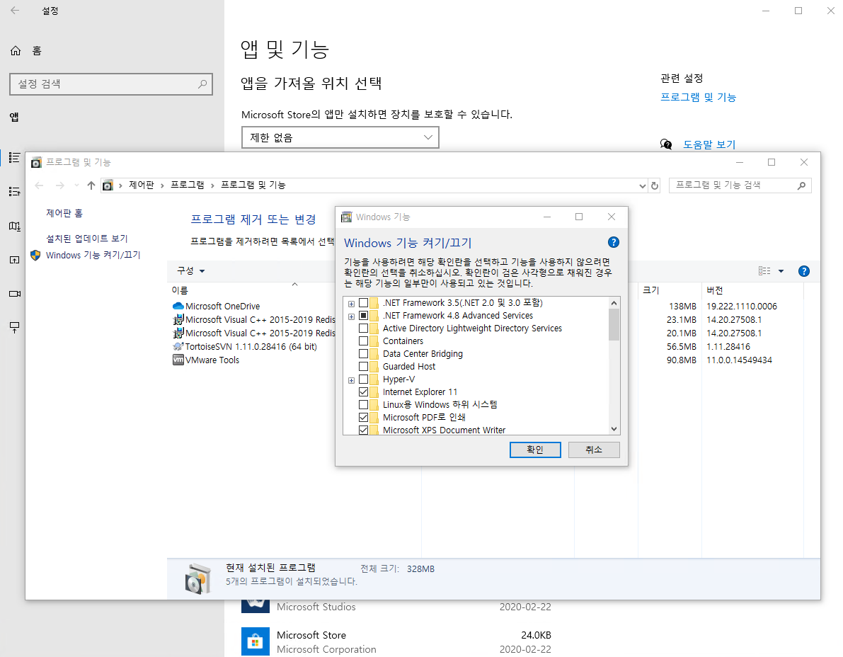
Task: Click 프로그램 및 기능 breadcrumb in address bar
Action: pyautogui.click(x=253, y=185)
